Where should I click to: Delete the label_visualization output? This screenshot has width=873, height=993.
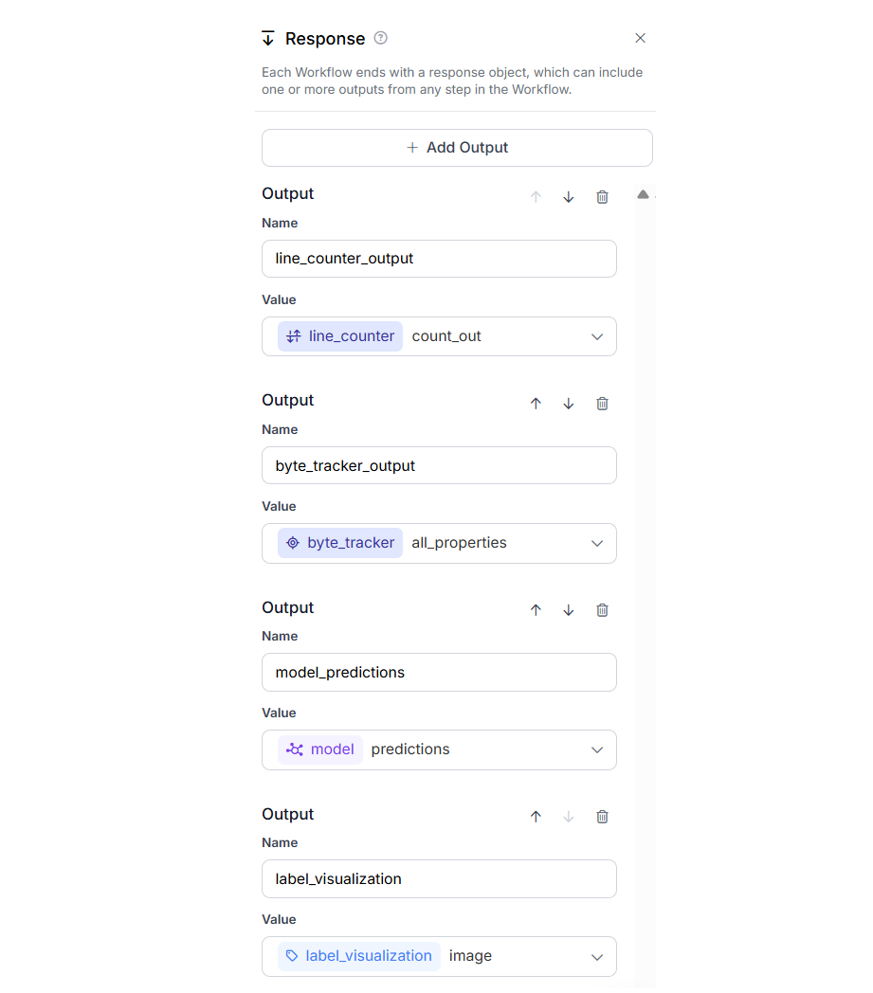pos(602,816)
